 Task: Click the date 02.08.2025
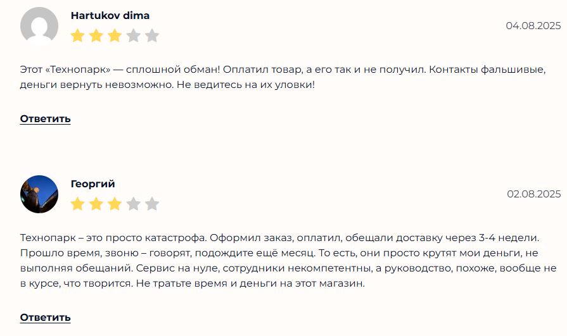[x=533, y=194]
